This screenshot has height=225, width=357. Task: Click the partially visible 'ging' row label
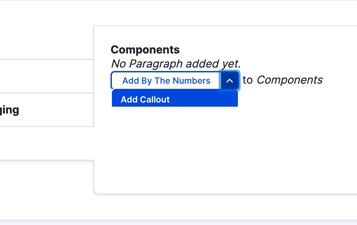pos(10,110)
